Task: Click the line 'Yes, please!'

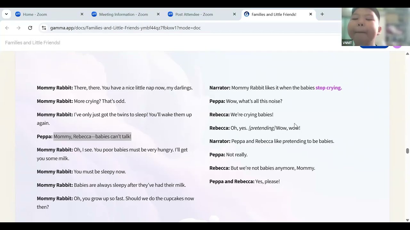Action: [267, 181]
